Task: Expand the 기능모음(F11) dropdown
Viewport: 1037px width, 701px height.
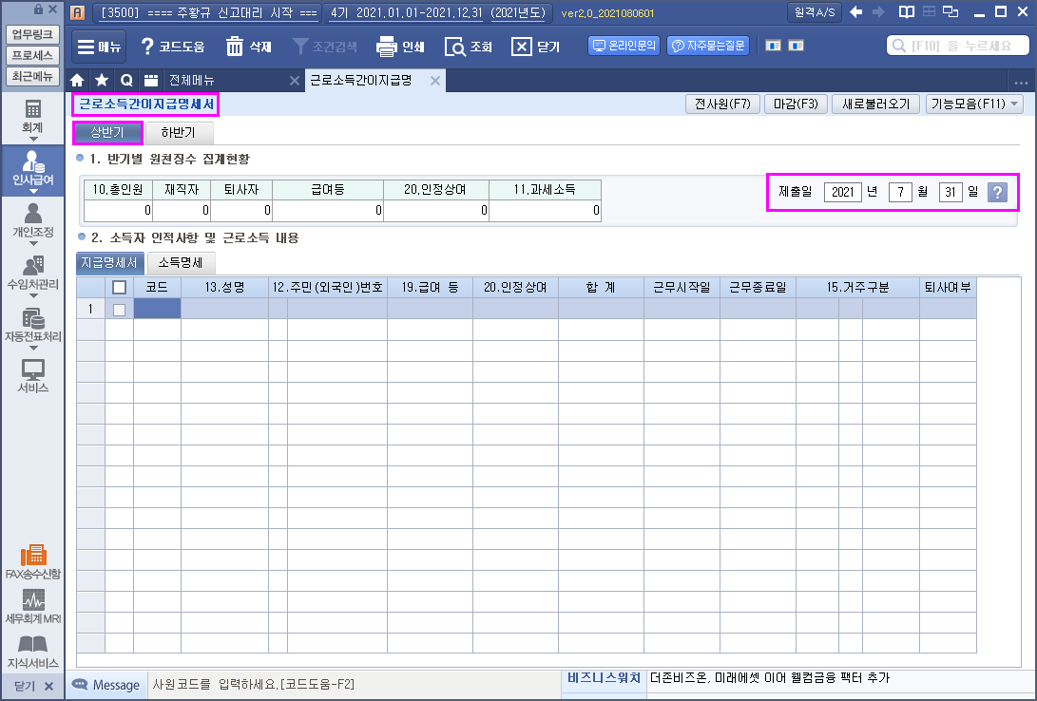Action: (x=974, y=104)
